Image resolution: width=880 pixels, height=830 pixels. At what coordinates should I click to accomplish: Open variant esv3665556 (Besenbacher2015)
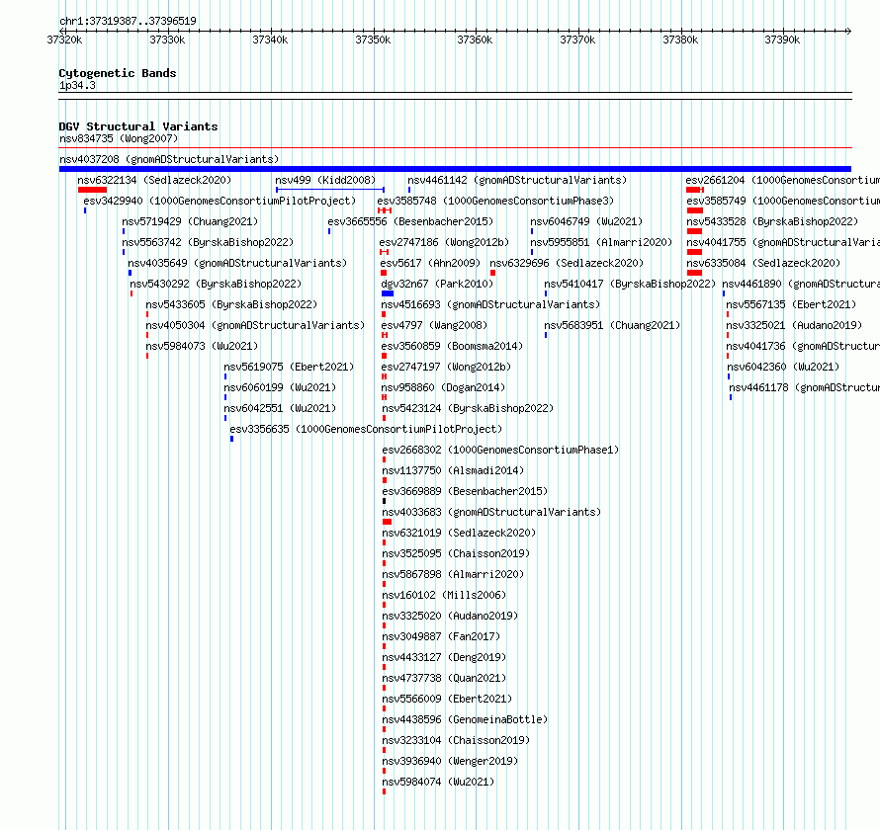point(410,221)
